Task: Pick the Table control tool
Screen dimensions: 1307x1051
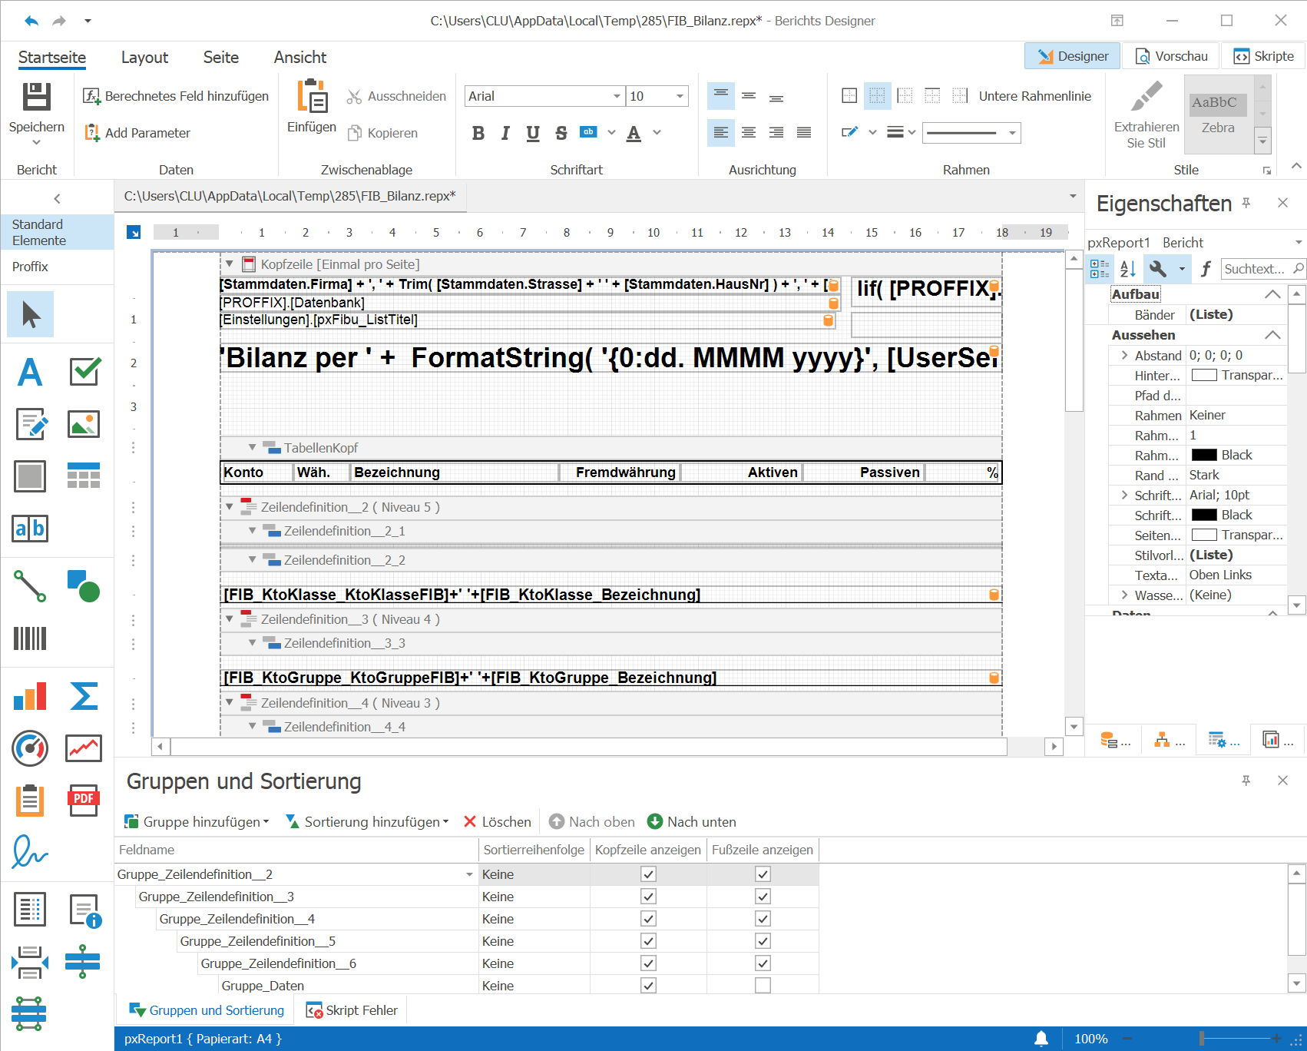Action: coord(84,476)
